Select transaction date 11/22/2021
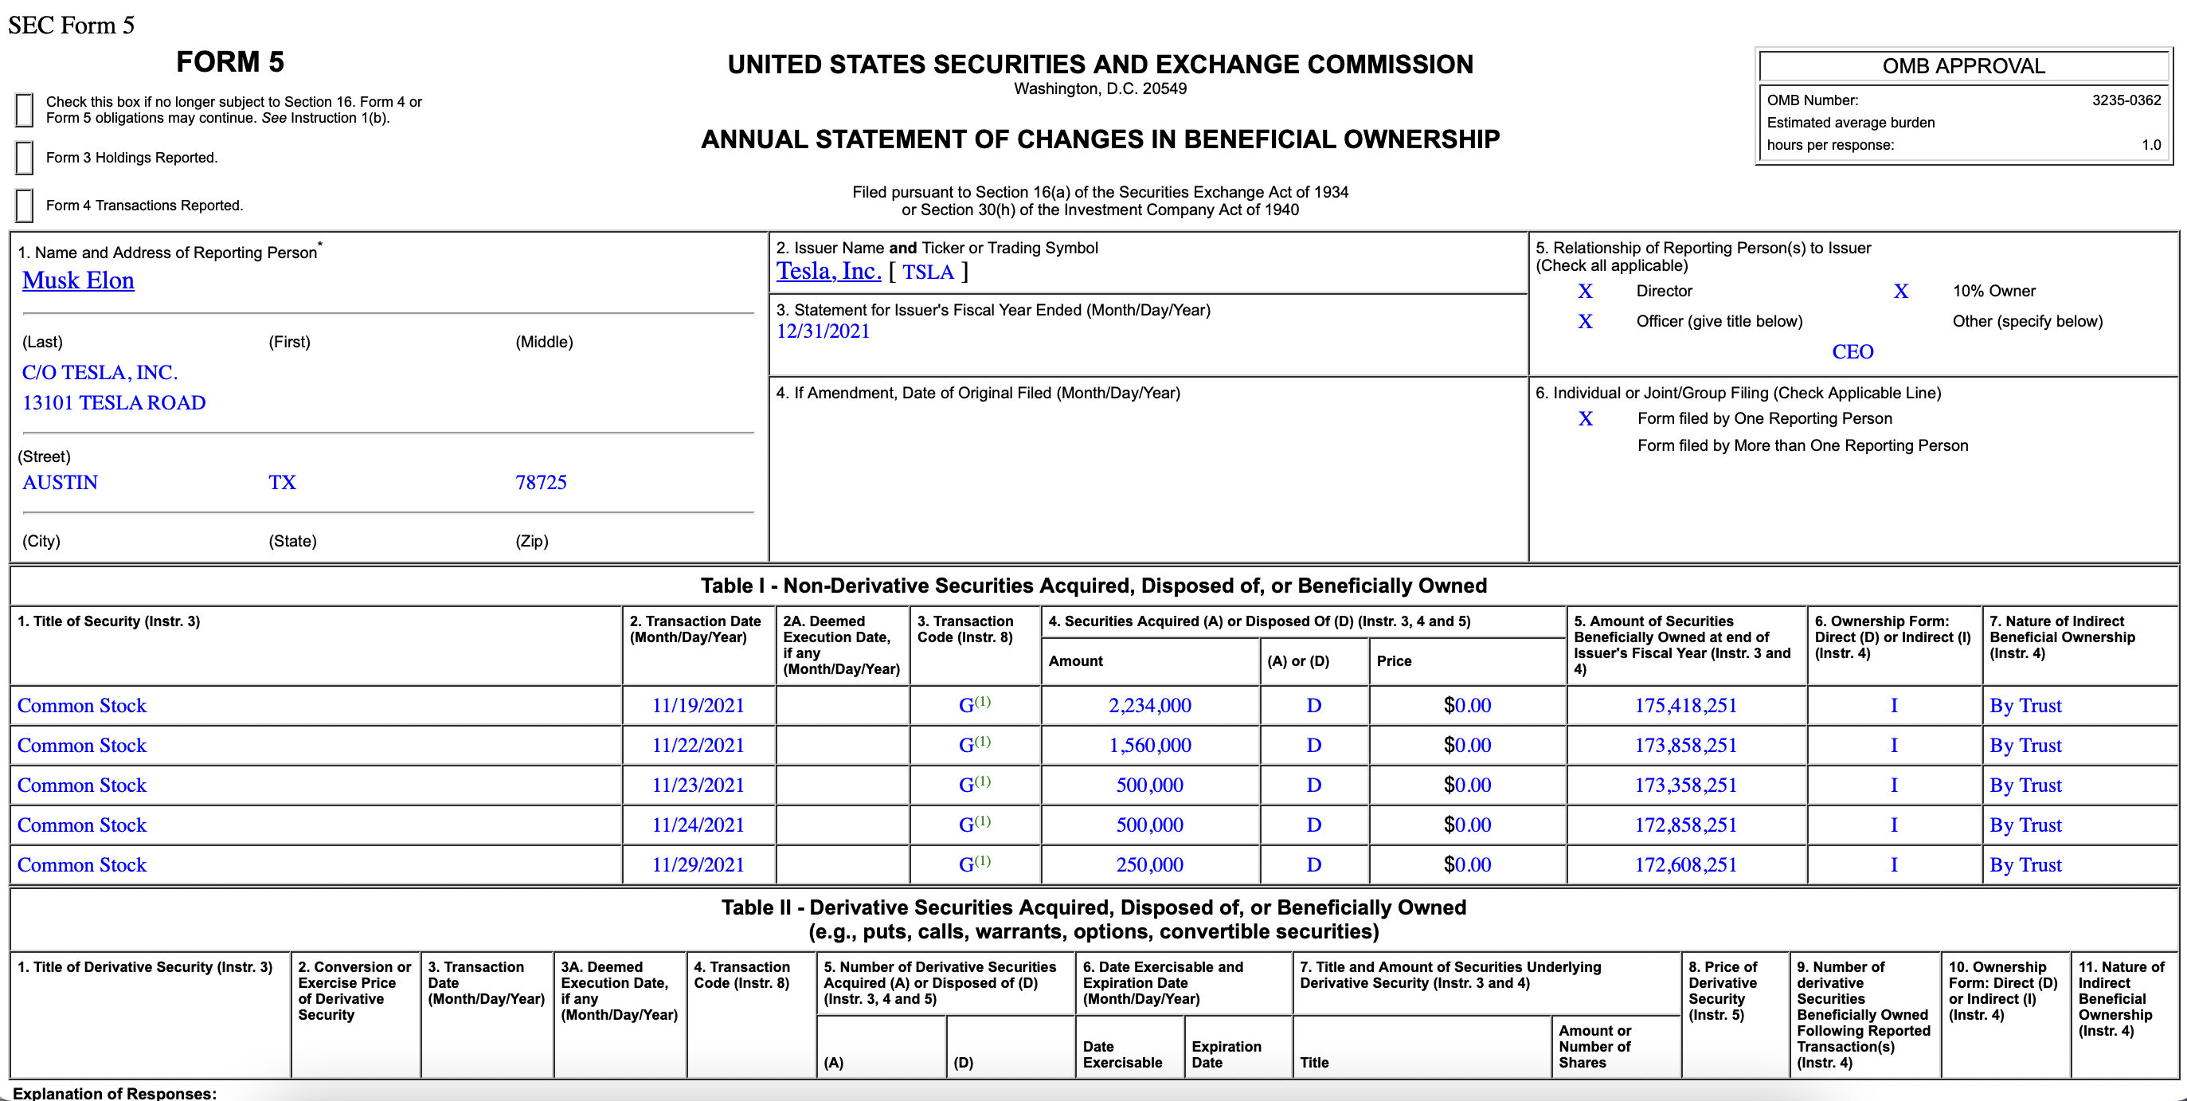2187x1101 pixels. point(698,746)
